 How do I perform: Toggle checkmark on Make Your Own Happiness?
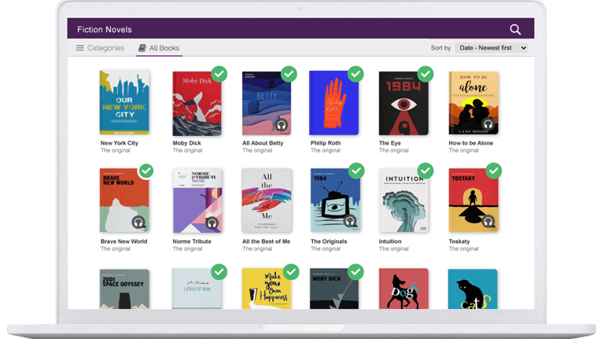(x=291, y=272)
